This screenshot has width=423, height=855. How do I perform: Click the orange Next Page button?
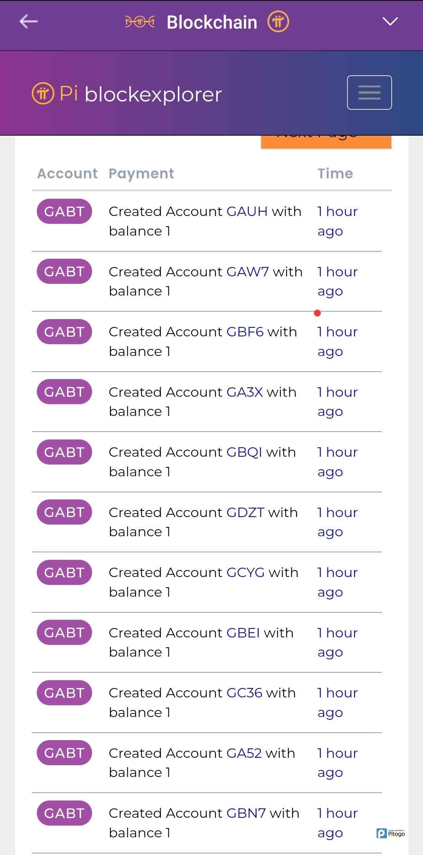[326, 142]
